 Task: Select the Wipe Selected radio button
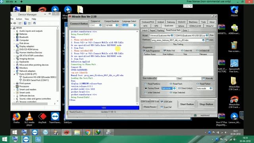[171, 93]
